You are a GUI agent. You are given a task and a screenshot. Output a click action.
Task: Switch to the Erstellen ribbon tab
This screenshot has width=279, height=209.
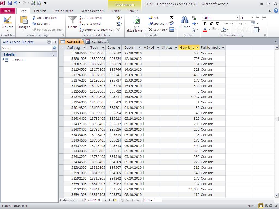(40, 11)
